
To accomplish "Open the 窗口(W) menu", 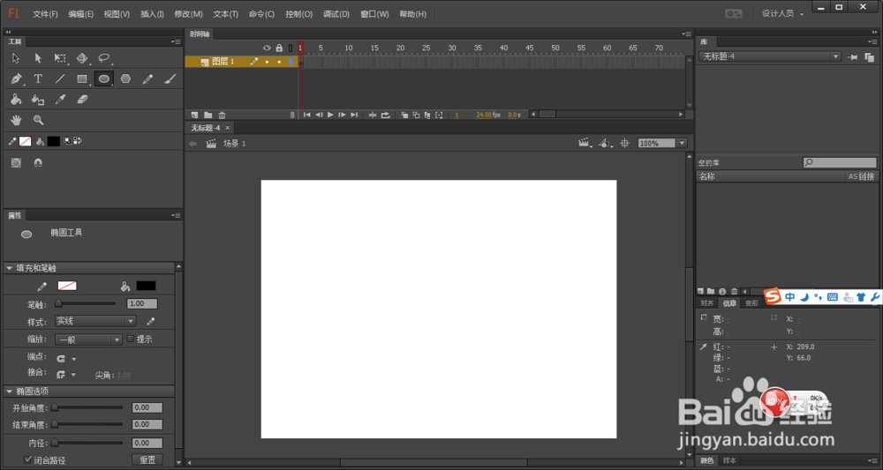I will coord(374,14).
